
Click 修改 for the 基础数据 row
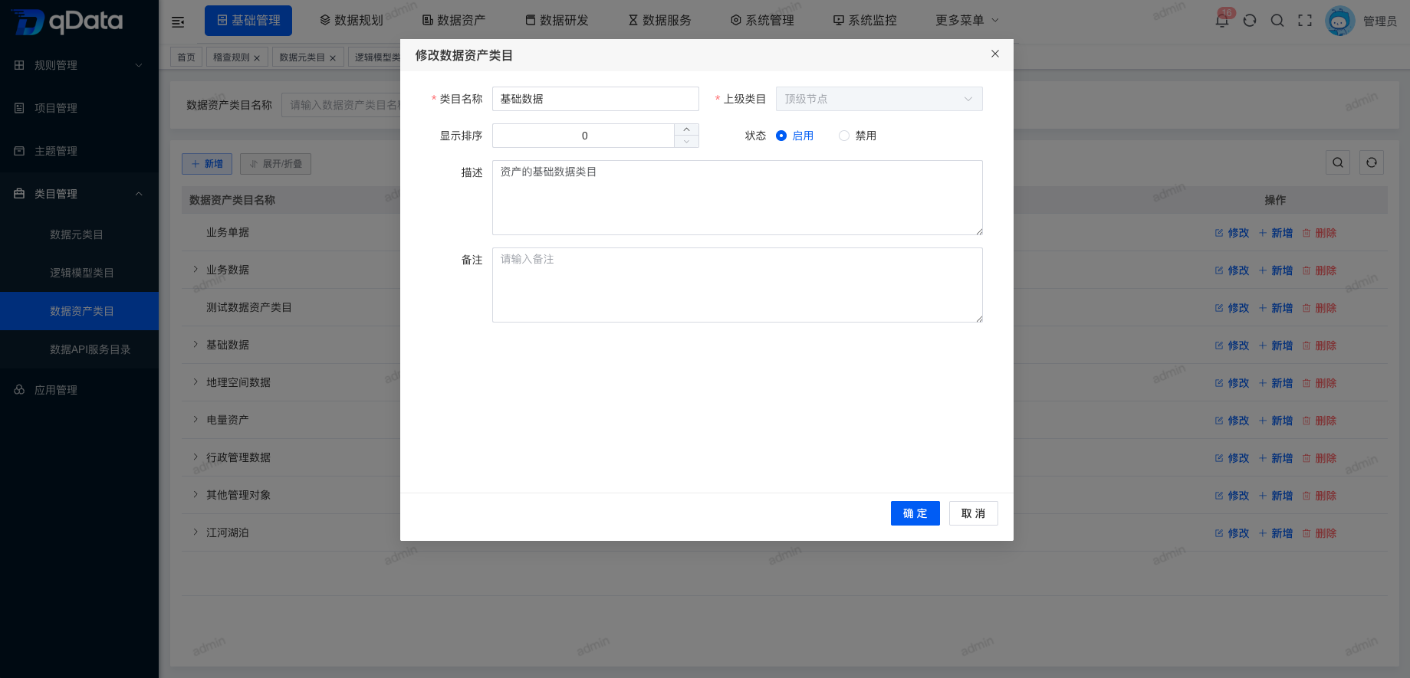1232,346
